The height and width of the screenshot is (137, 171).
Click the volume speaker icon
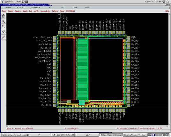click(164, 2)
